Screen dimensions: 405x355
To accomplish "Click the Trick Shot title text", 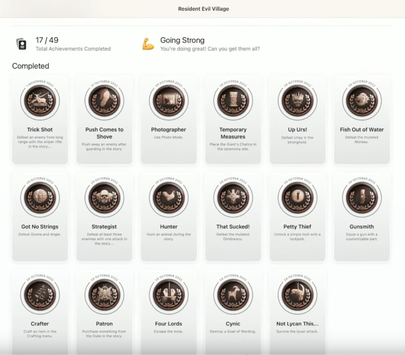I will tap(40, 129).
